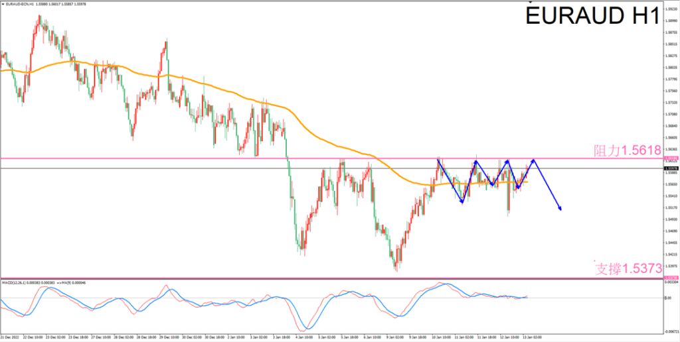Click the candlestick low near 9 Jan
This screenshot has width=680, height=342.
[396, 270]
